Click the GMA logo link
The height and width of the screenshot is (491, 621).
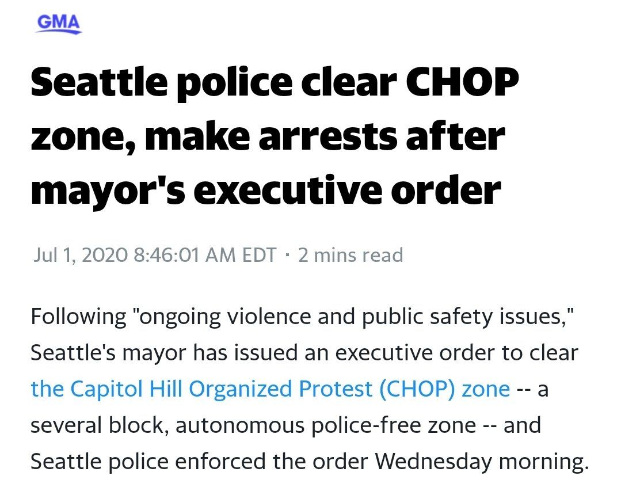click(x=59, y=22)
